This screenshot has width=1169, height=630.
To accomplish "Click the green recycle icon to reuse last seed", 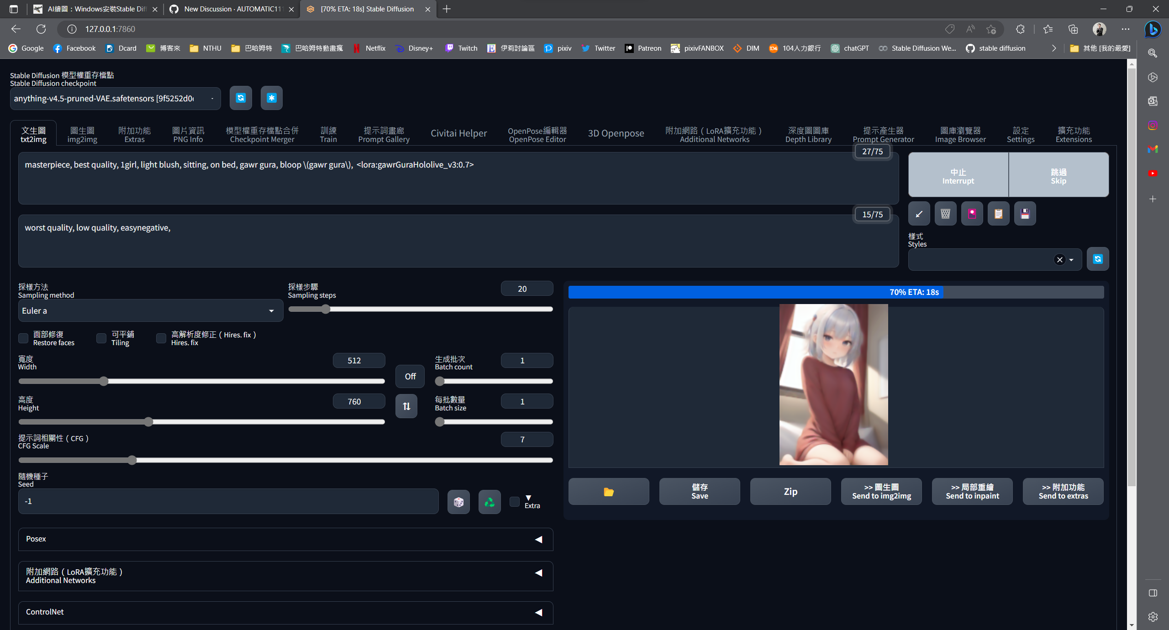I will (489, 501).
